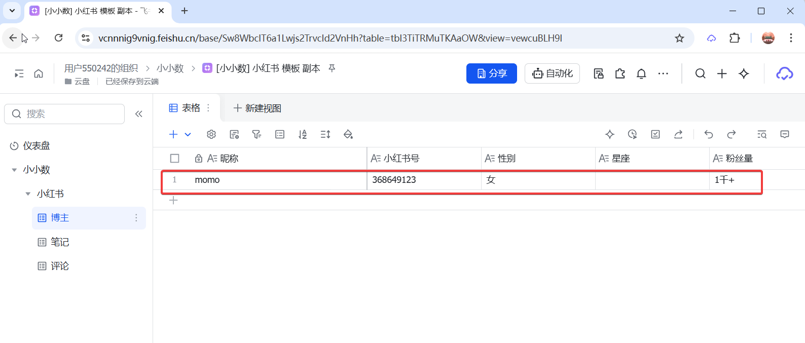Open a new browser tab
805x343 pixels.
185,11
